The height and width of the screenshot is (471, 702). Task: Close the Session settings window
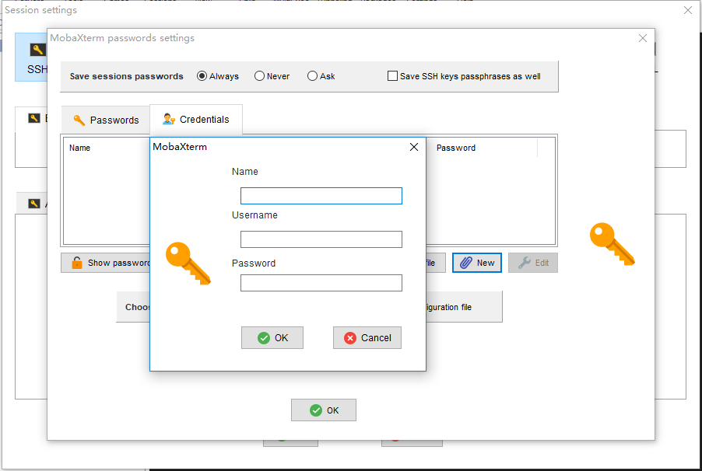tap(688, 10)
